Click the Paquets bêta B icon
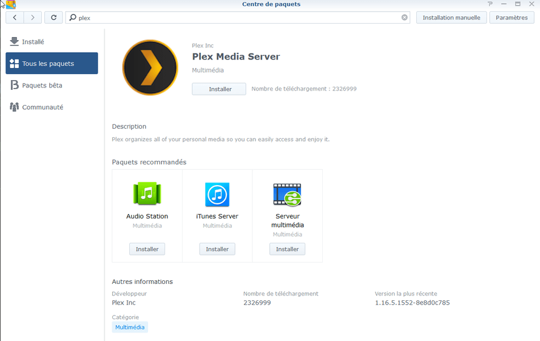This screenshot has width=540, height=341. (14, 85)
